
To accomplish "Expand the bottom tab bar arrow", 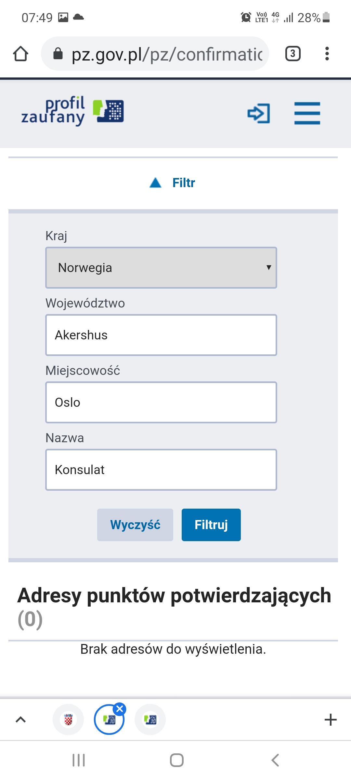I will (20, 719).
